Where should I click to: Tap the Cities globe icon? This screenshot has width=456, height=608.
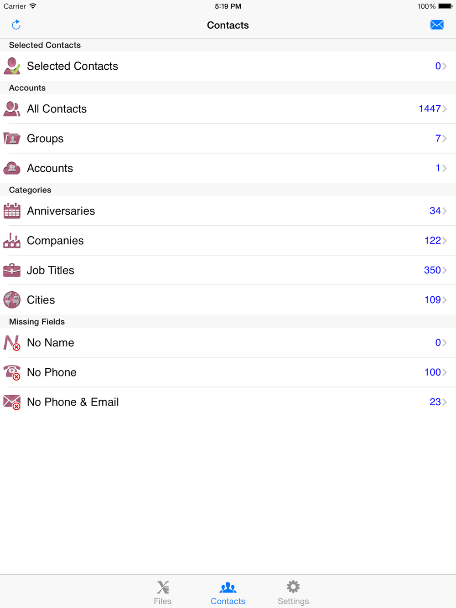click(12, 299)
